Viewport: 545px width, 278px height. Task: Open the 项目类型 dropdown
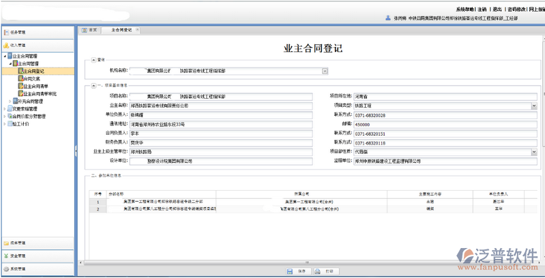click(x=533, y=106)
